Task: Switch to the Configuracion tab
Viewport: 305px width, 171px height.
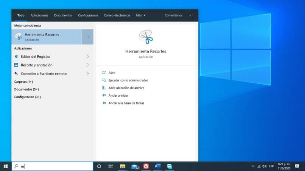Action: coord(88,15)
